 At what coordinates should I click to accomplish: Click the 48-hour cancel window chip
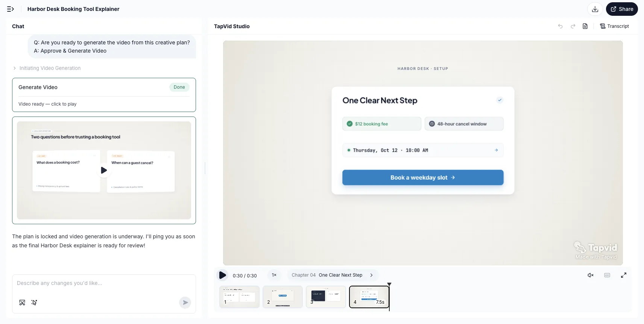(x=464, y=124)
